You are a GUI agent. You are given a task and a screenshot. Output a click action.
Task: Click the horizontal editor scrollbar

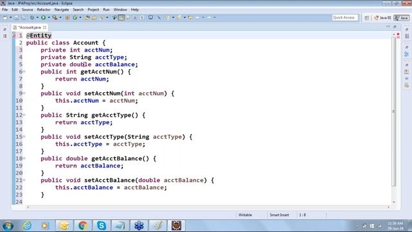208,208
